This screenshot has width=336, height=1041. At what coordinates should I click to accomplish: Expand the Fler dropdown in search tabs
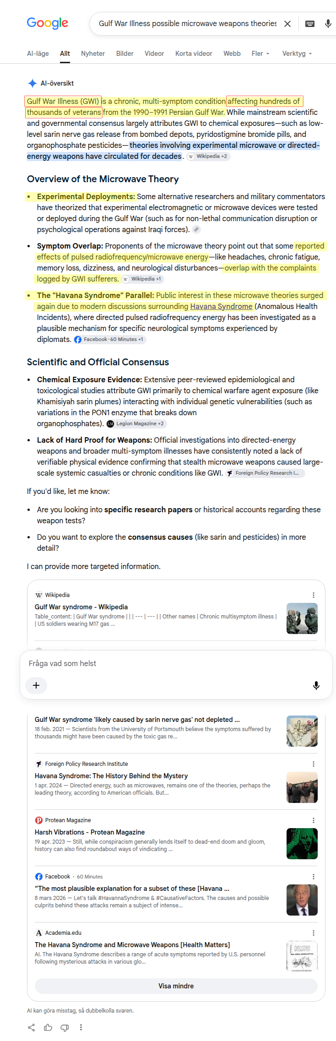pyautogui.click(x=260, y=54)
